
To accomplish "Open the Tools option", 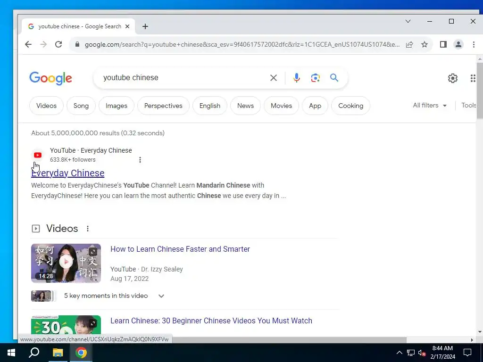I will point(468,105).
